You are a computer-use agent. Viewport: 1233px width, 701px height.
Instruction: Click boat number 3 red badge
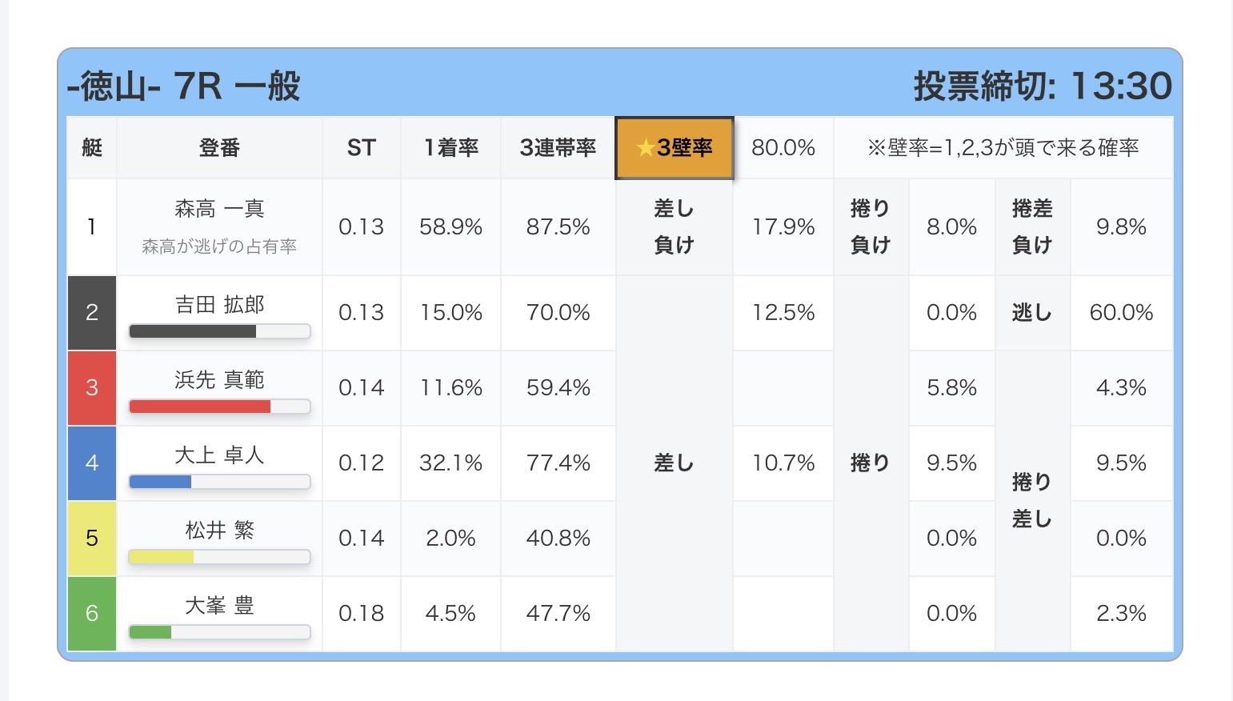[x=92, y=388]
